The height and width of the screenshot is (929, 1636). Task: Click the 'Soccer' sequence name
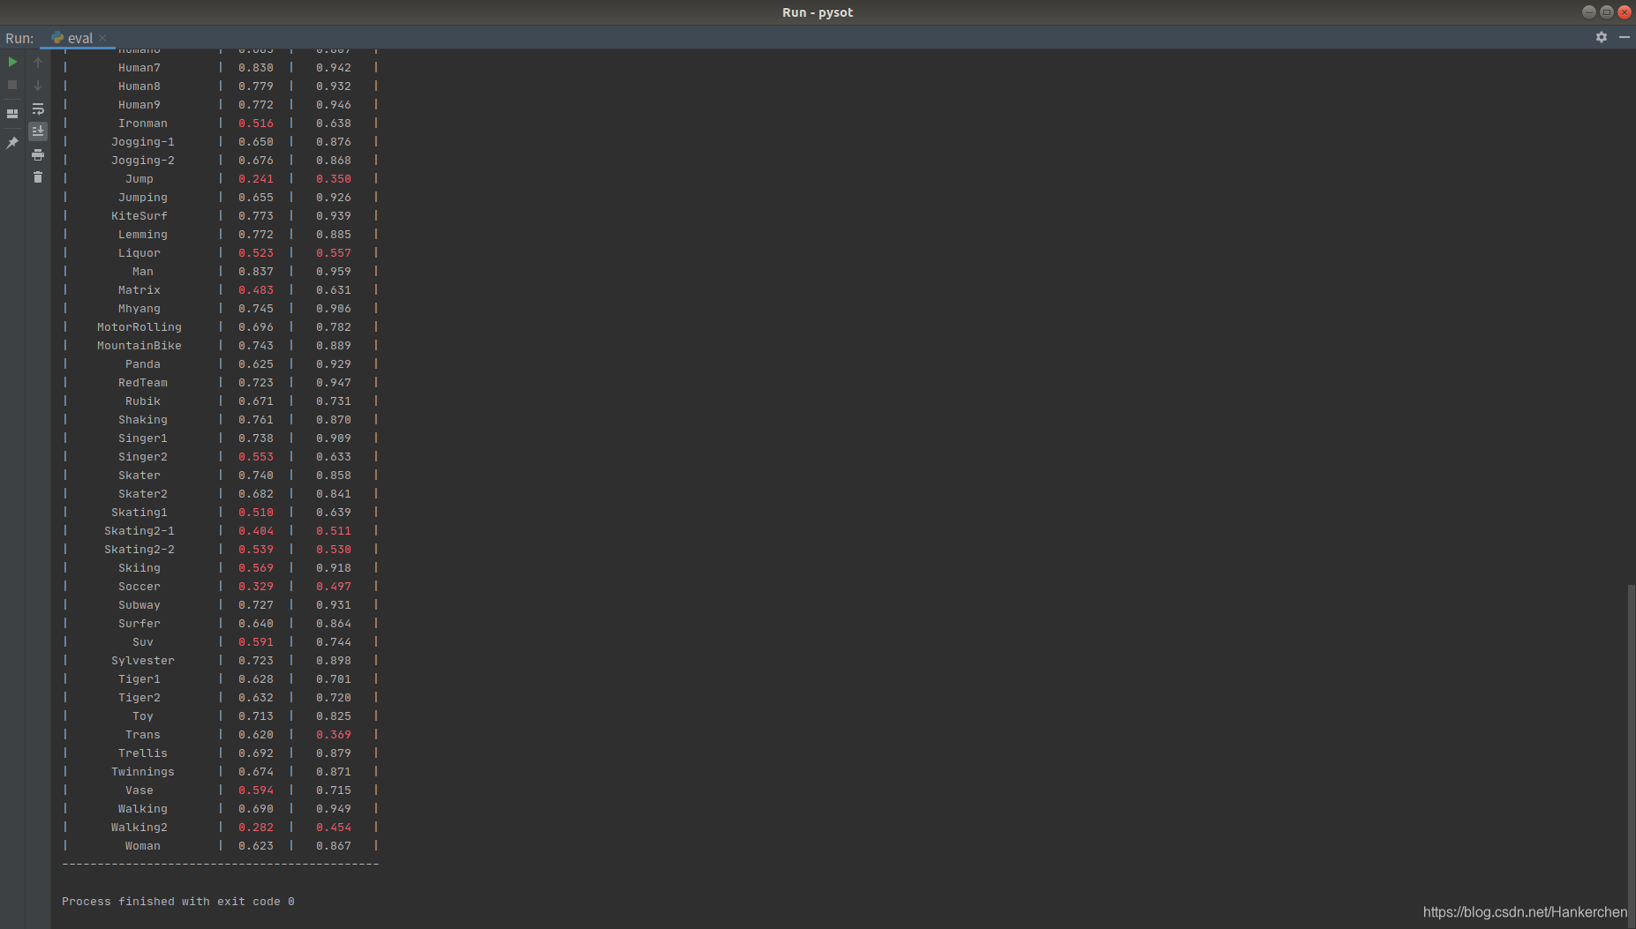click(x=139, y=587)
